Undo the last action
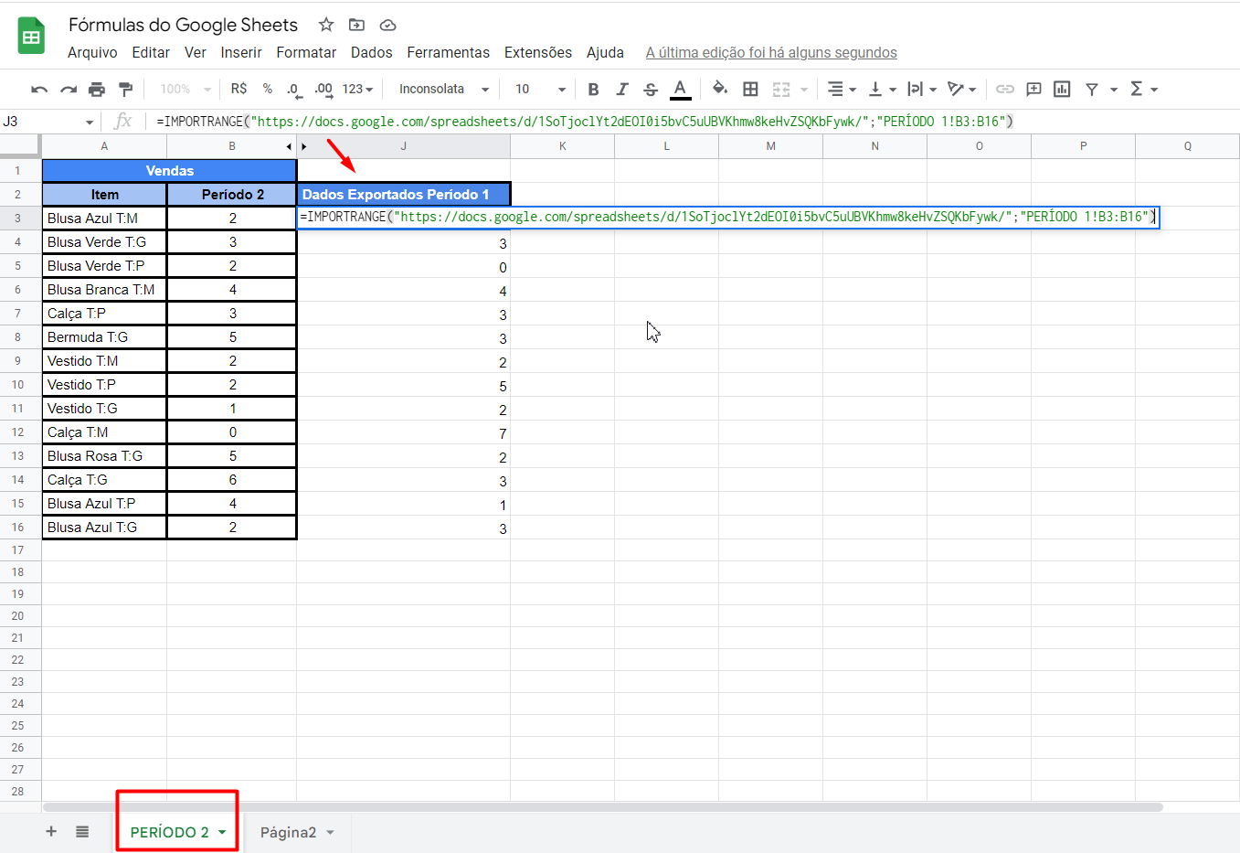The width and height of the screenshot is (1240, 853). click(37, 89)
